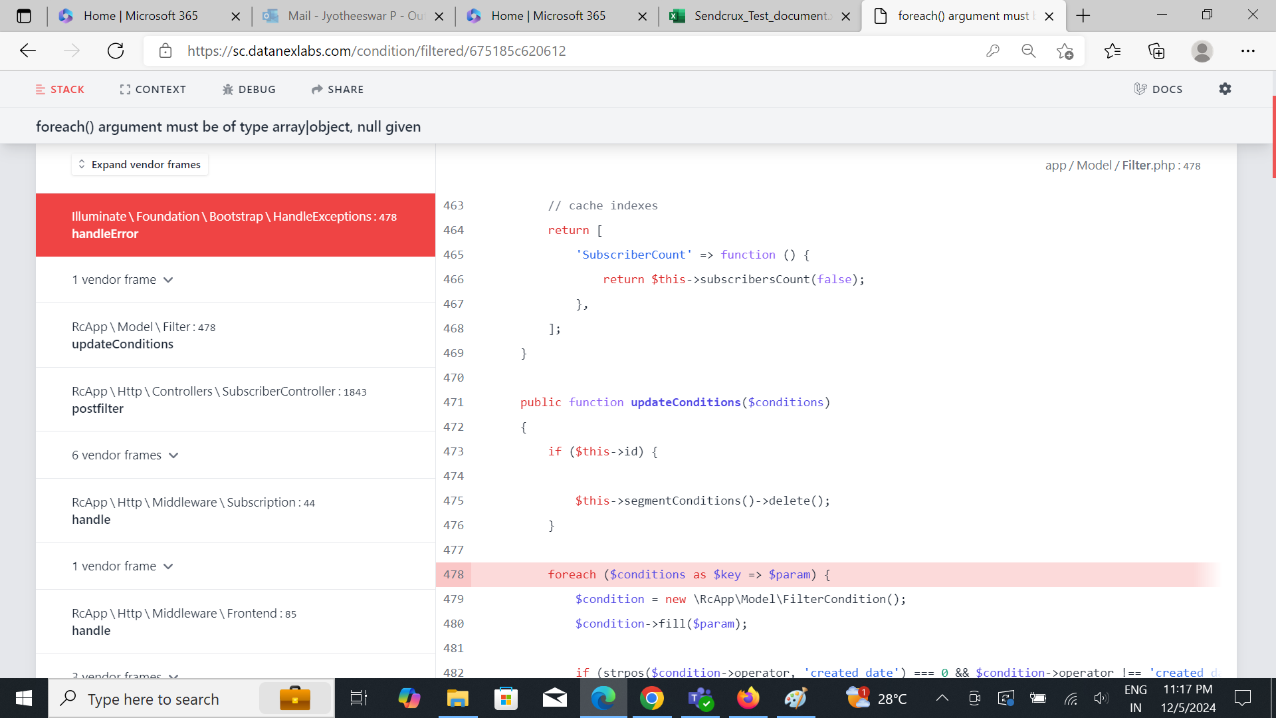The image size is (1276, 718).
Task: Open Google Chrome from the taskbar
Action: 652,698
